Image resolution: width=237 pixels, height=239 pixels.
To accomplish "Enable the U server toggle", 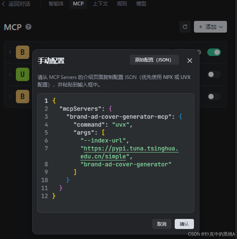I will 214,74.
